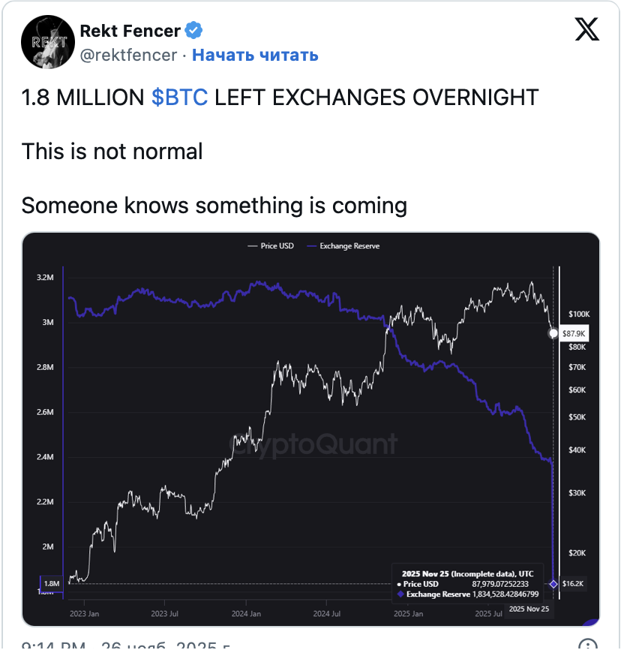Click the @rektfencer handle

point(127,55)
